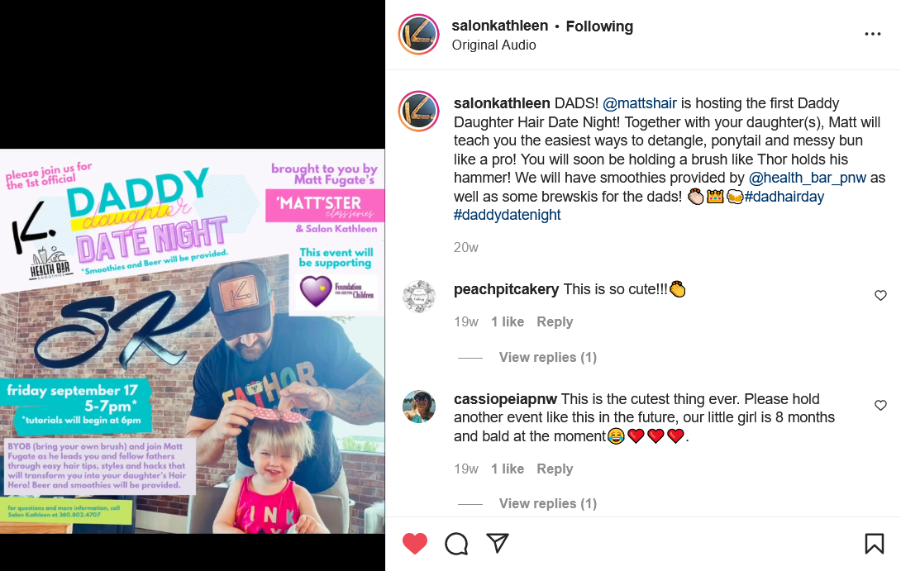The height and width of the screenshot is (571, 901).
Task: Open peachpitcakery's avatar
Action: click(x=419, y=297)
